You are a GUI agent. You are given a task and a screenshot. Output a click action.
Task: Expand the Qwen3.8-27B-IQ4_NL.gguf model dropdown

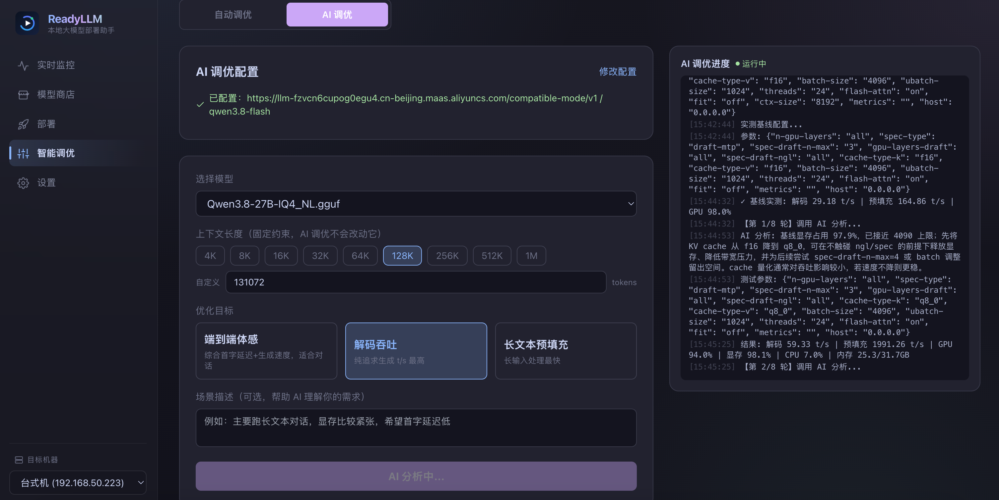click(x=416, y=204)
